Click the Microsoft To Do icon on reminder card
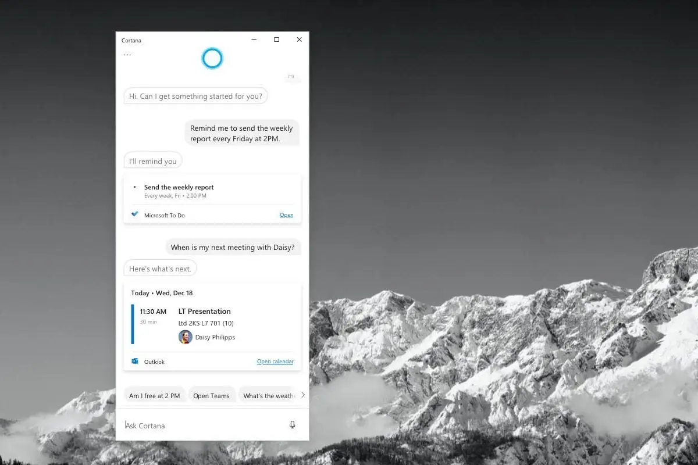The width and height of the screenshot is (698, 465). point(134,214)
